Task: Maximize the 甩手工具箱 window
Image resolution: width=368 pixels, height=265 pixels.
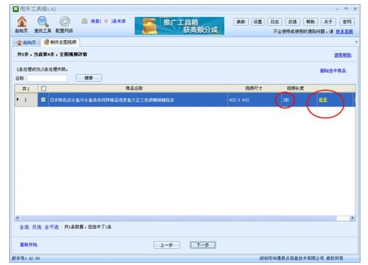Action: [346, 9]
